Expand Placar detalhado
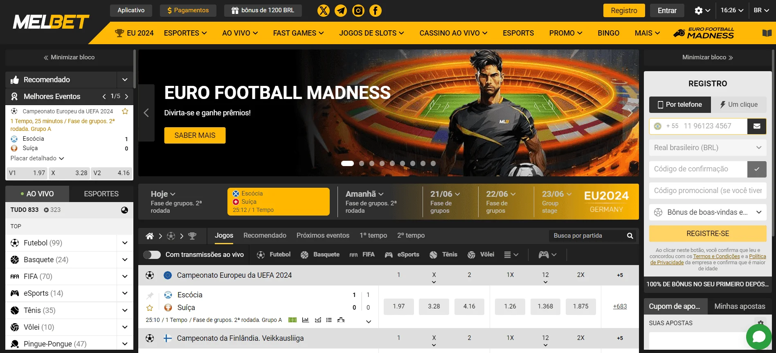Screen dimensions: 776x353 37,158
